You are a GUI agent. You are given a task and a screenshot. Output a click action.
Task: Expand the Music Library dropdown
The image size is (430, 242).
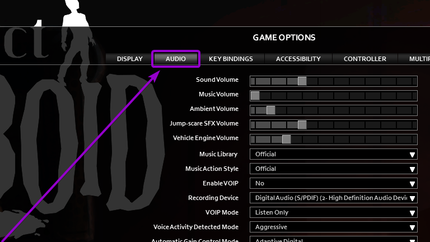point(333,154)
